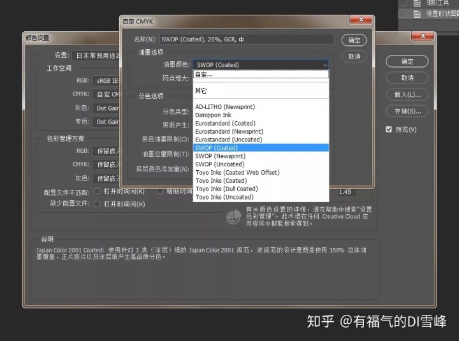Select Eurostandard (Coated) ink option
The width and height of the screenshot is (459, 341).
pos(261,123)
